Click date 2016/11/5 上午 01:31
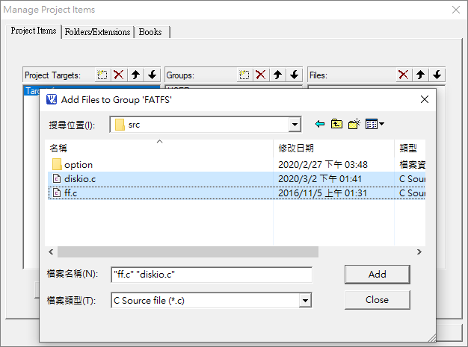 pyautogui.click(x=323, y=193)
